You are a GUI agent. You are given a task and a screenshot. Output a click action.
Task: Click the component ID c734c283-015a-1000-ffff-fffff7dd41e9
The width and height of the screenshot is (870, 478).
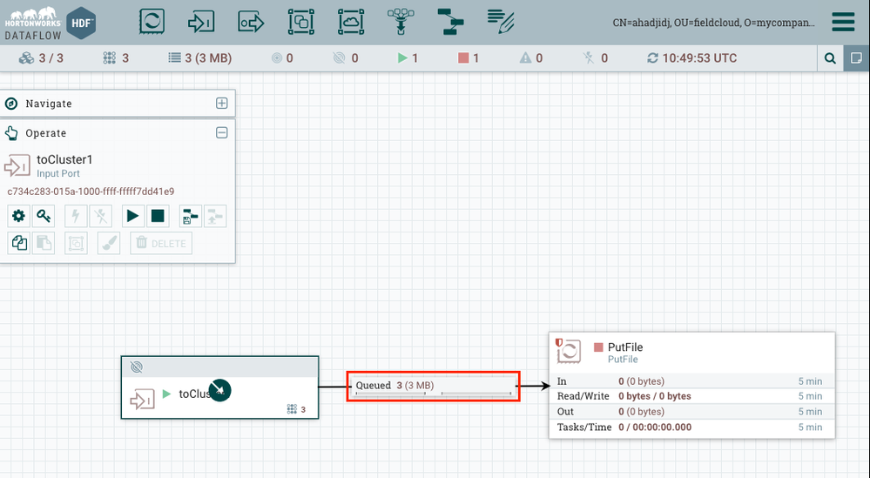(91, 192)
